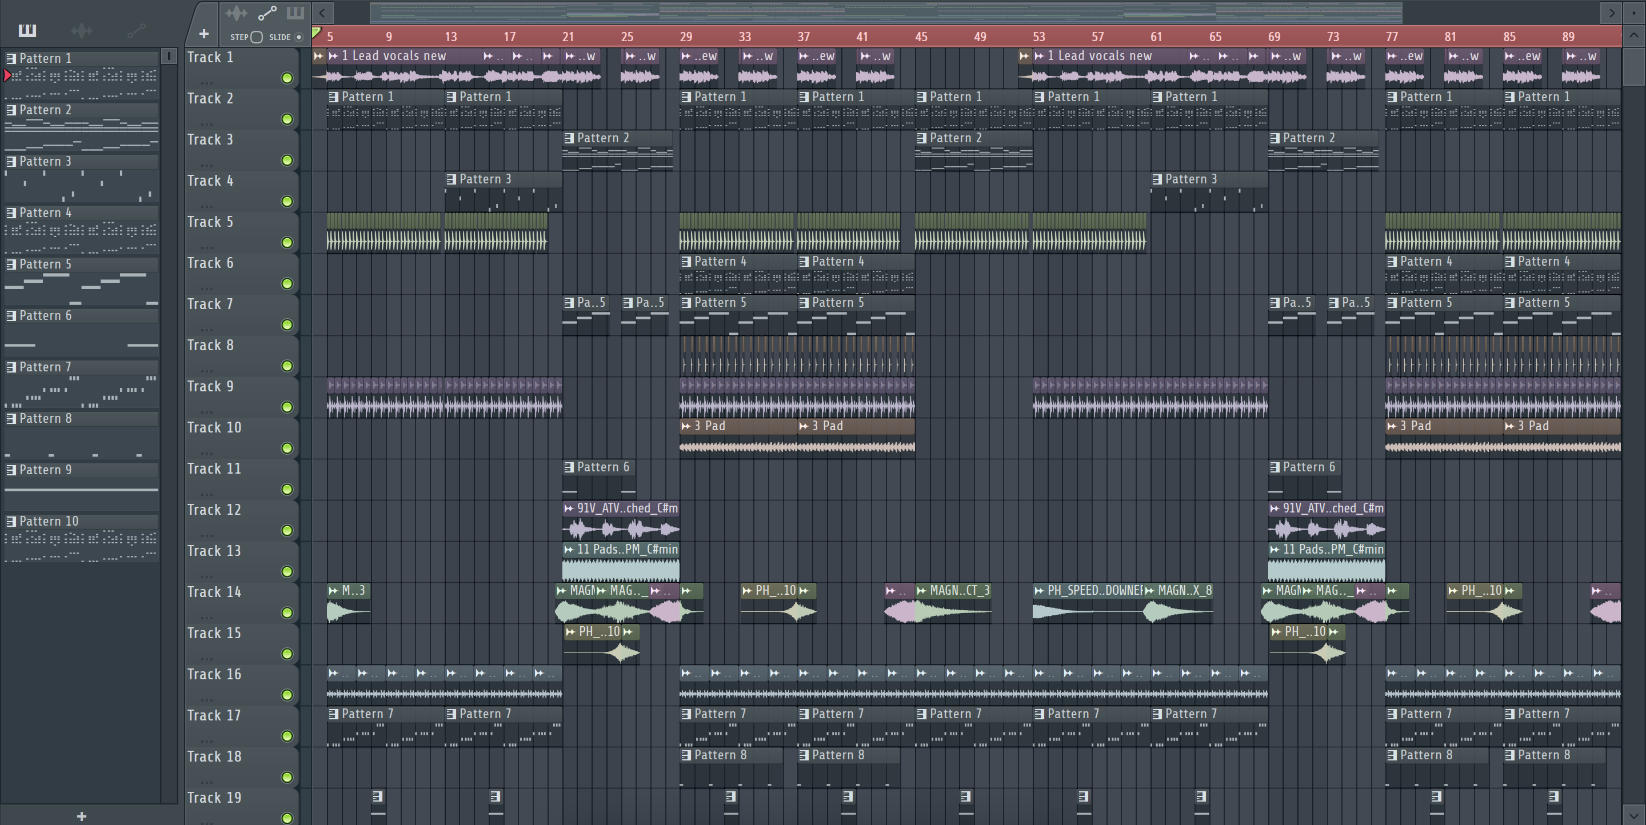Click the scroll left arrow of timeline overview

(323, 12)
